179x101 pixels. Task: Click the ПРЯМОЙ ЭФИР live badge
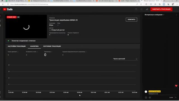pos(11,17)
